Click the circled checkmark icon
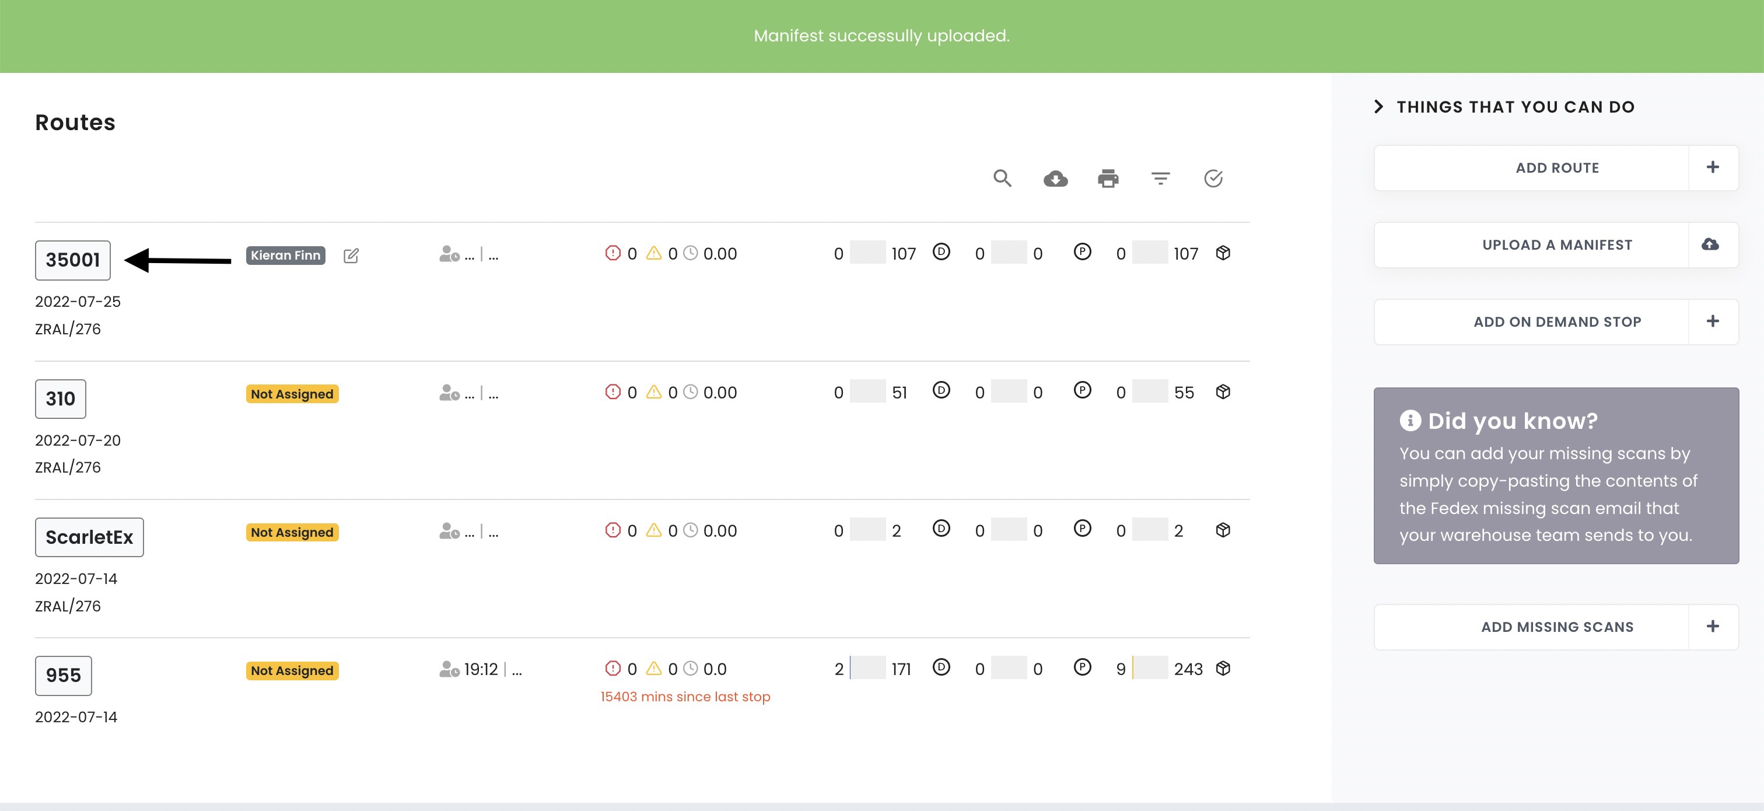 pyautogui.click(x=1213, y=179)
